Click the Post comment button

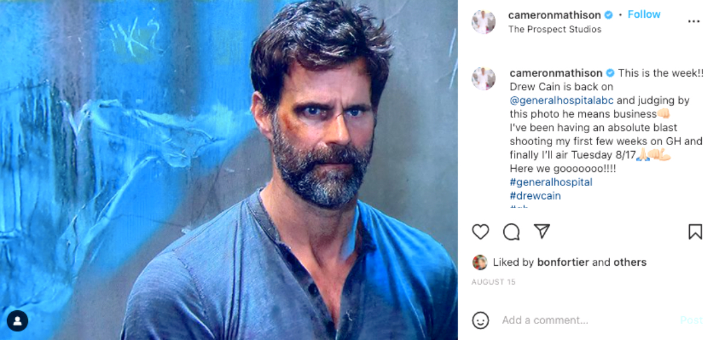pos(691,320)
